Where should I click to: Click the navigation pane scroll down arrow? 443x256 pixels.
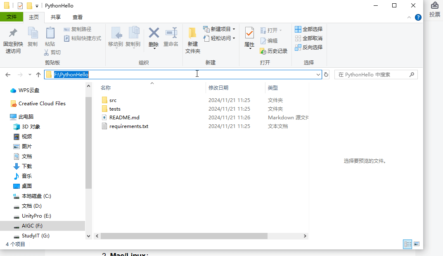point(88,236)
